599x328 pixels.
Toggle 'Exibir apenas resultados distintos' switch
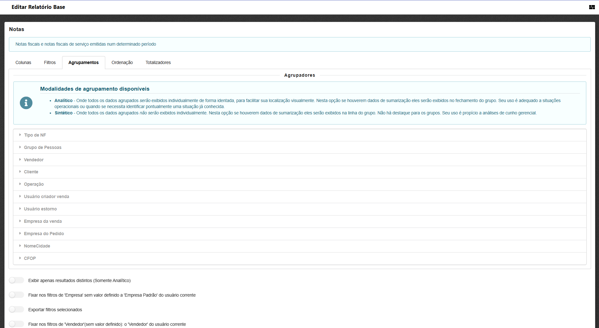(16, 280)
